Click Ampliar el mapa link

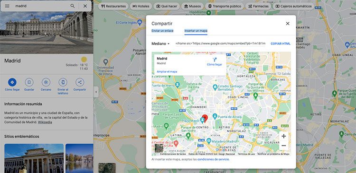coord(167,72)
